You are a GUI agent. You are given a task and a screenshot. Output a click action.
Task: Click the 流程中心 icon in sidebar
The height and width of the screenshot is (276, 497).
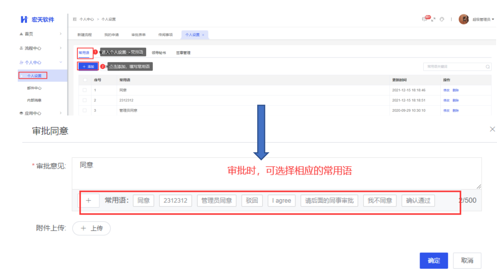coord(21,48)
